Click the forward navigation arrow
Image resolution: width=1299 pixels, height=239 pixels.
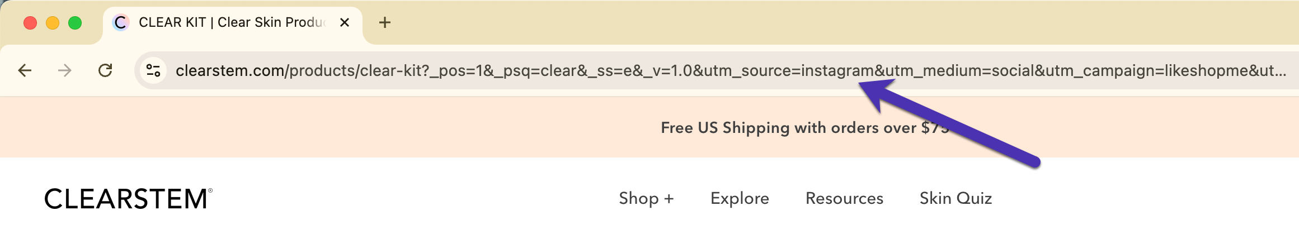click(x=65, y=70)
